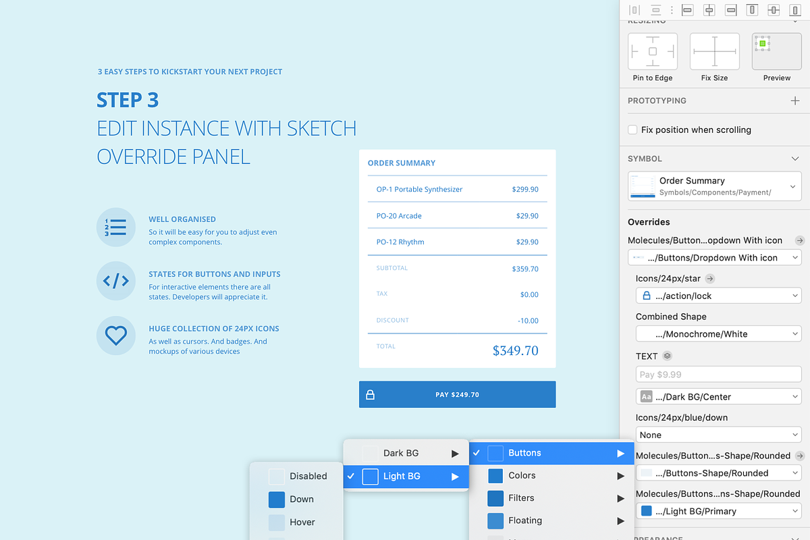The width and height of the screenshot is (810, 540).
Task: Click the STEP 3 heading
Action: pyautogui.click(x=128, y=100)
